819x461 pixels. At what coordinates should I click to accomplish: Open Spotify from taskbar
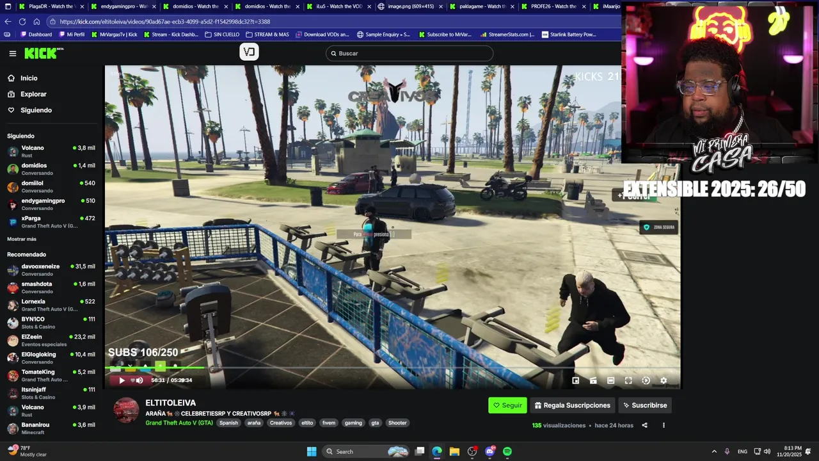pyautogui.click(x=507, y=451)
